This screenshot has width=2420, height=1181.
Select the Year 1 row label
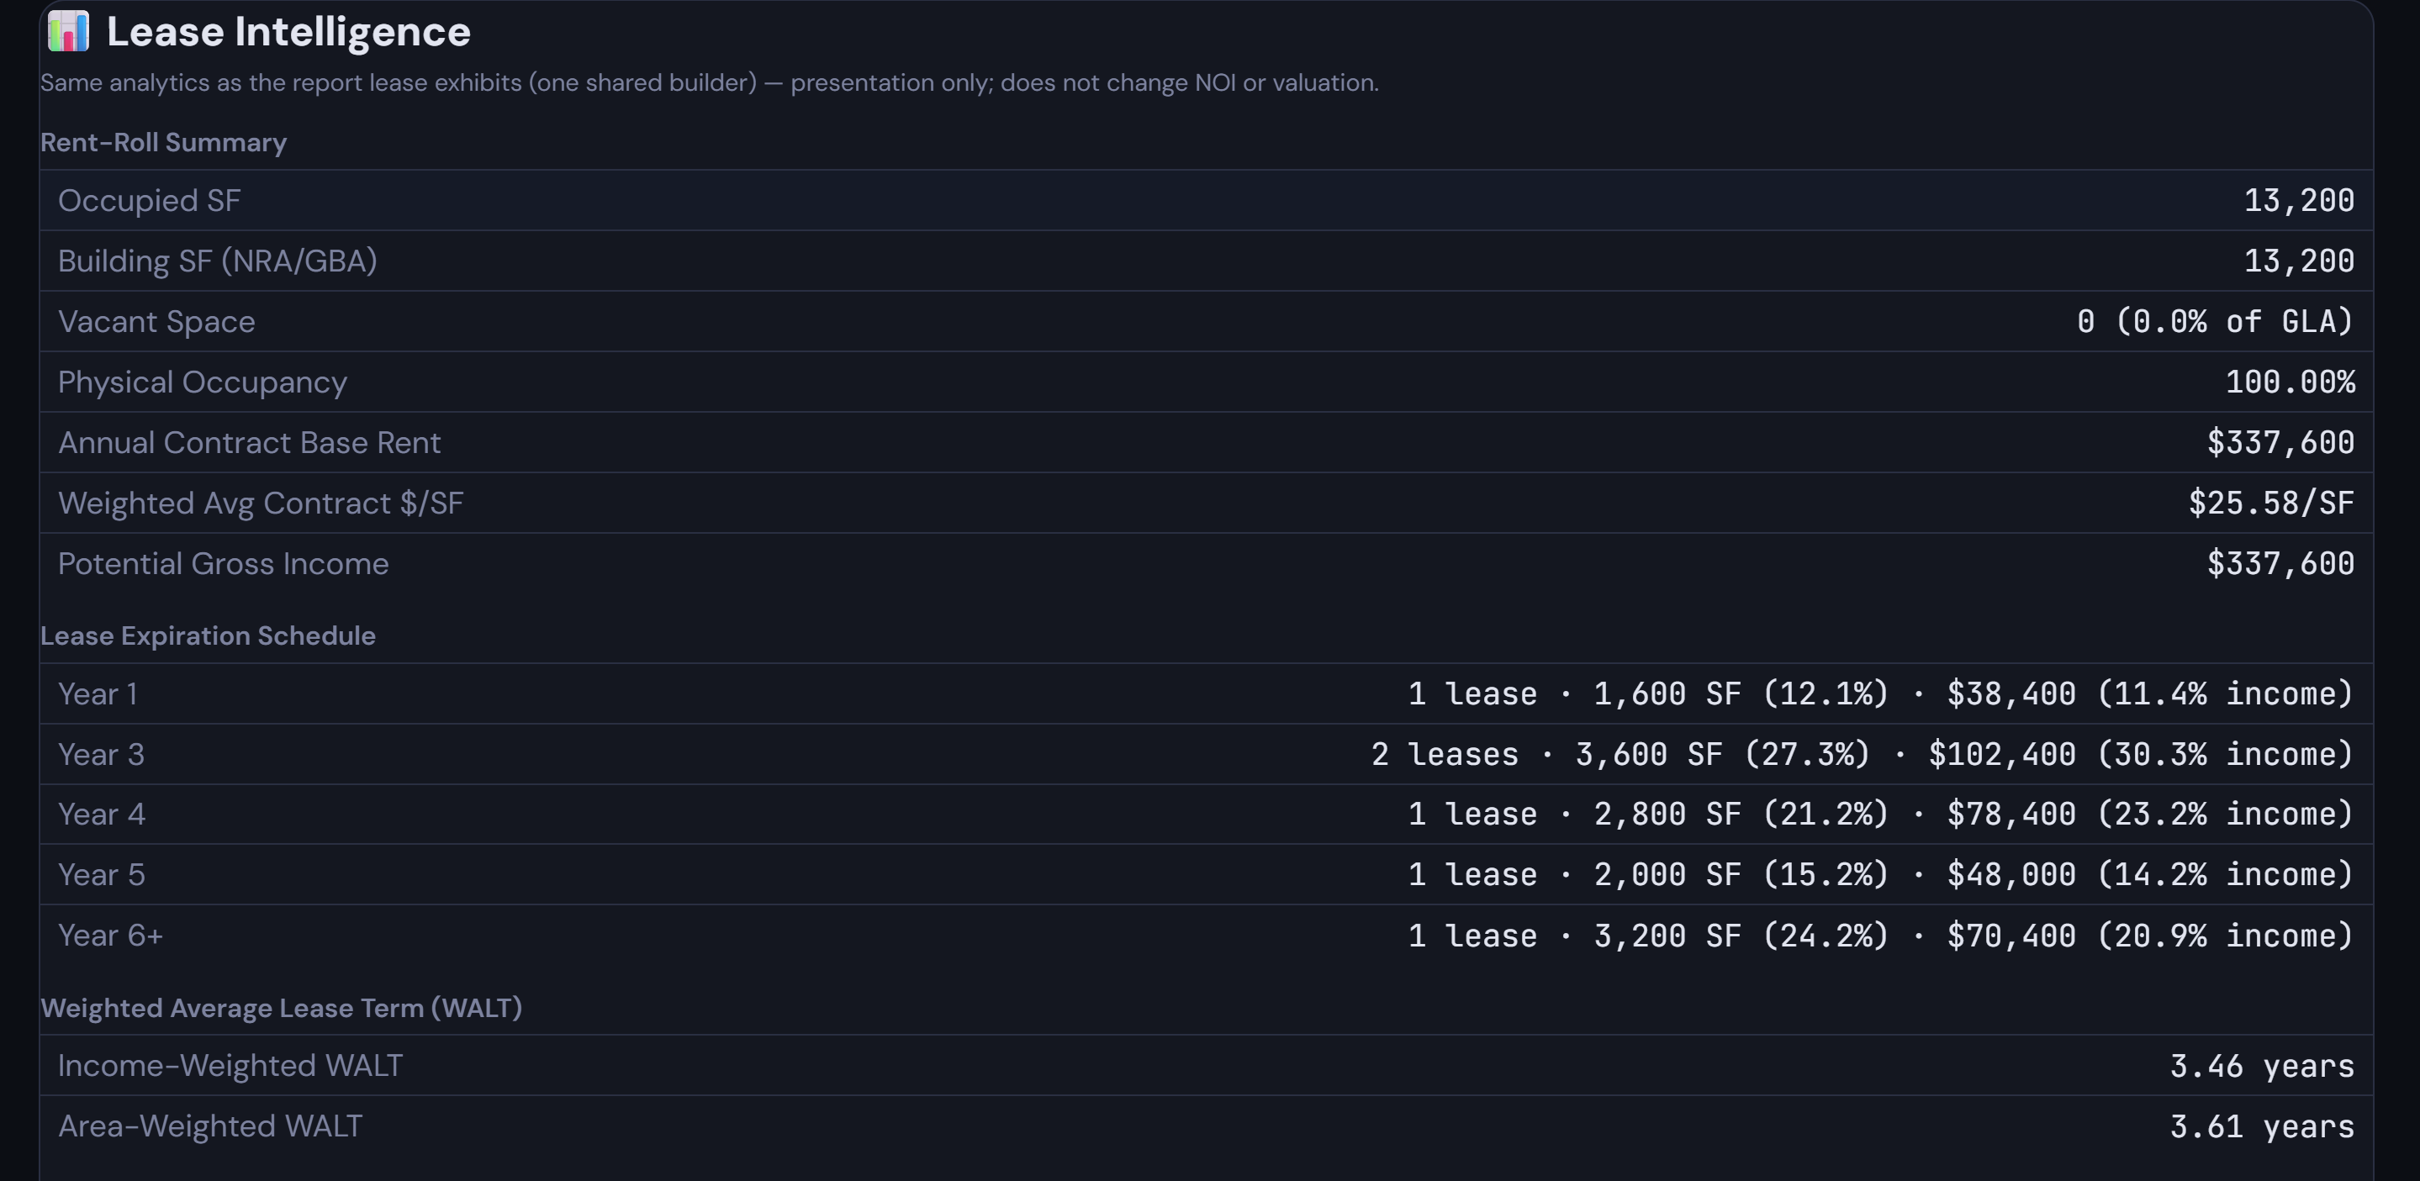tap(98, 693)
